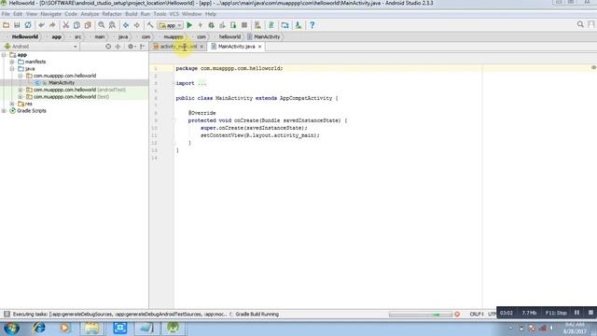Click the navigate Back arrow icon
This screenshot has width=597, height=336.
[126, 25]
